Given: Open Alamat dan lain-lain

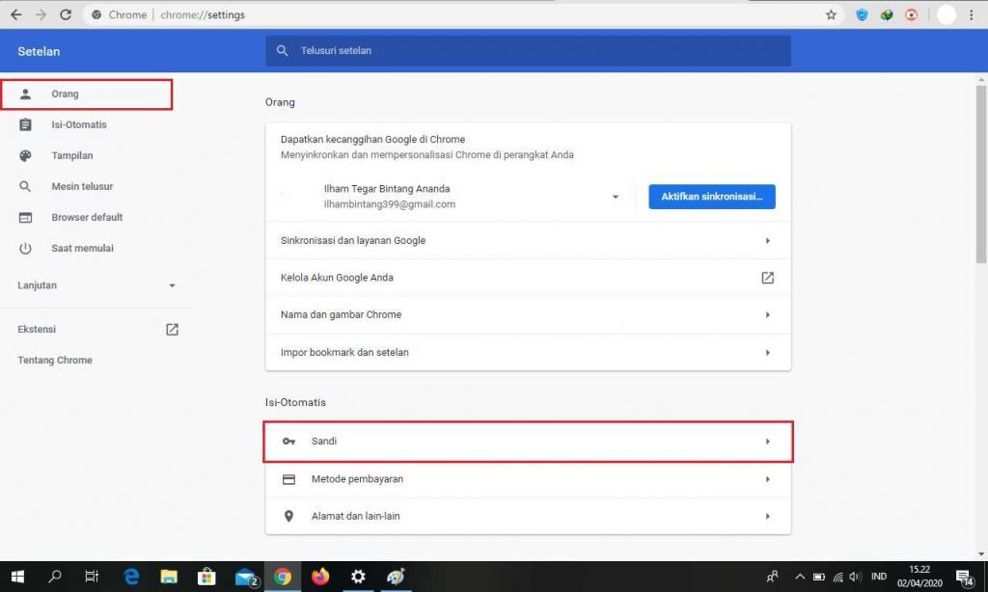Looking at the screenshot, I should [528, 517].
